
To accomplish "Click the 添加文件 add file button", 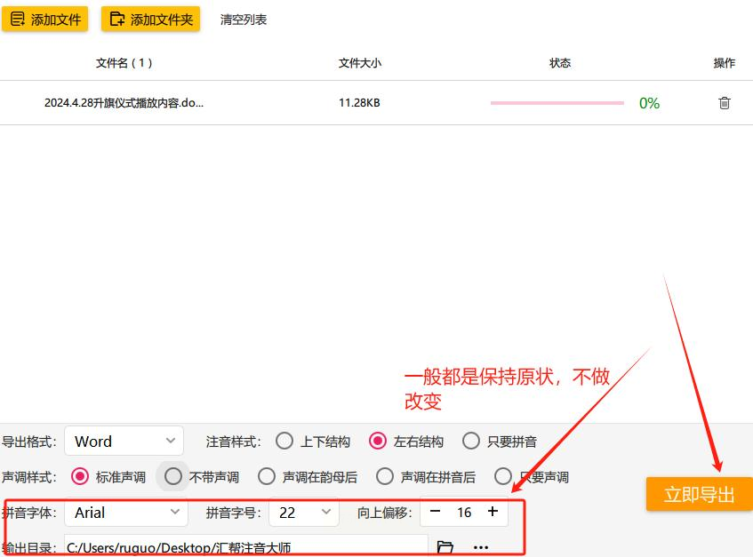I will [x=45, y=20].
